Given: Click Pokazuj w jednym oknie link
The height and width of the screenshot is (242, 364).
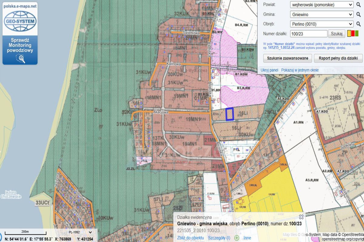Looking at the screenshot, I should point(300,70).
